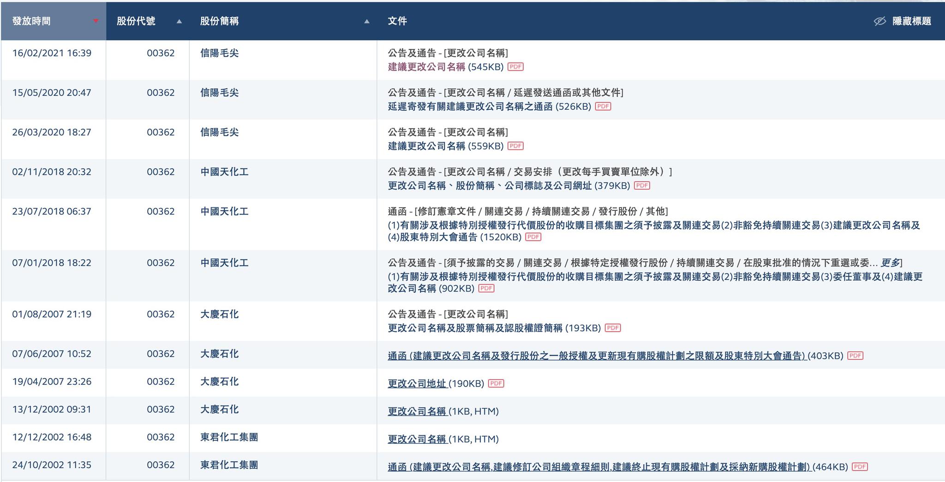Viewport: 945px width, 482px height.
Task: Click the eye-slash icon next to 隱藏標題
Action: coord(880,21)
